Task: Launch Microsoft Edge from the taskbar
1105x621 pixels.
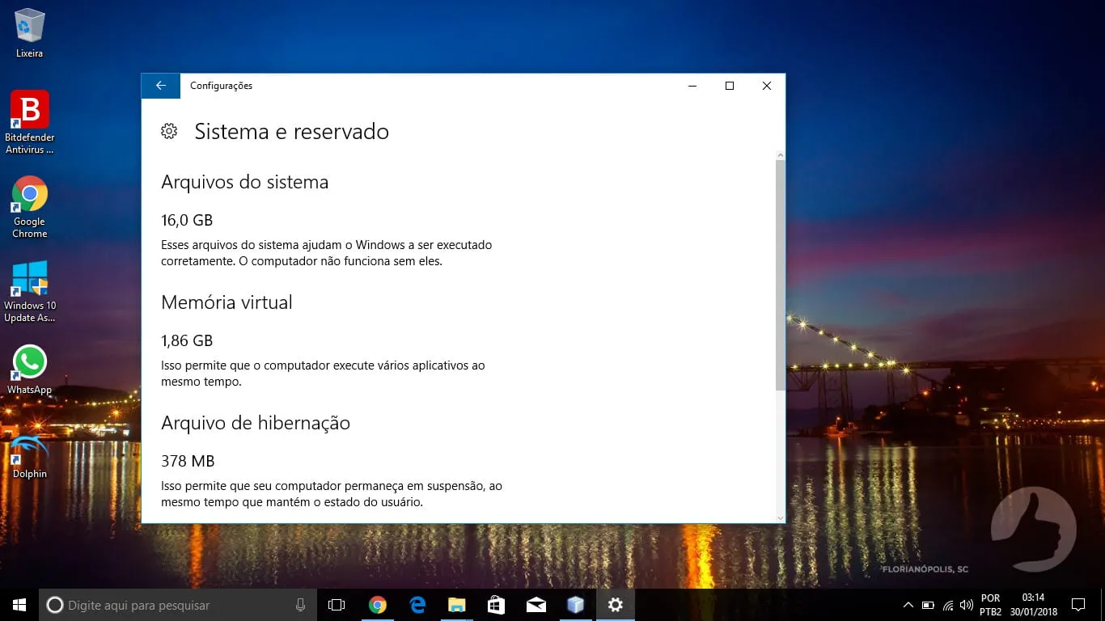Action: pos(417,605)
